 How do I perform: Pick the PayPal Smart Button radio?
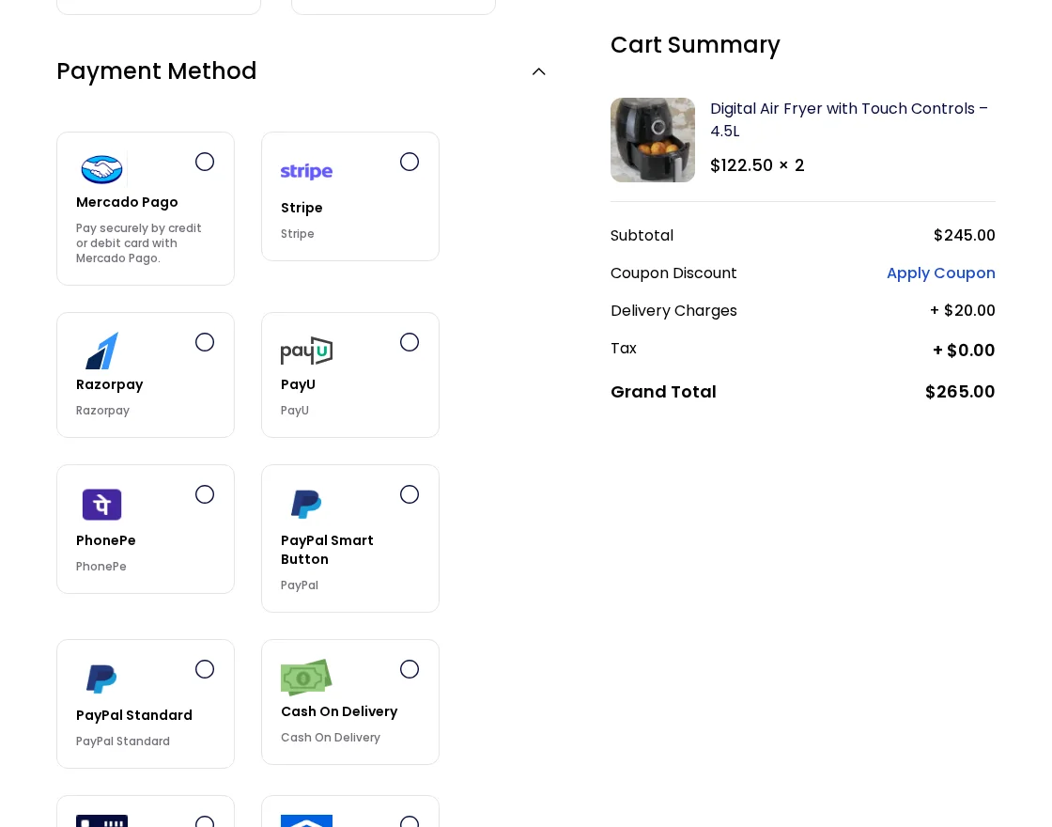[x=410, y=494]
